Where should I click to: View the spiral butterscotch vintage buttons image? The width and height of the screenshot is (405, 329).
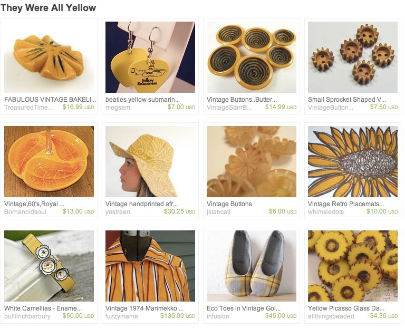point(252,57)
